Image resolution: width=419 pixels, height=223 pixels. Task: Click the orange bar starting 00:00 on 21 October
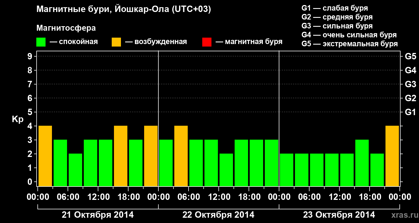pyautogui.click(x=45, y=156)
